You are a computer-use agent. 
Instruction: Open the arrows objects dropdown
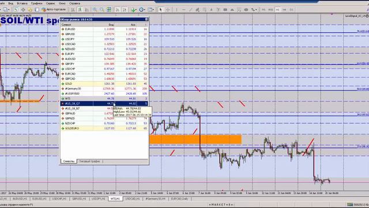[254, 9]
